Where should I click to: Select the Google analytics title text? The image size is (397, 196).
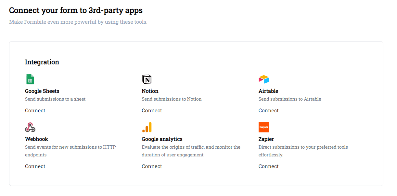pyautogui.click(x=162, y=139)
